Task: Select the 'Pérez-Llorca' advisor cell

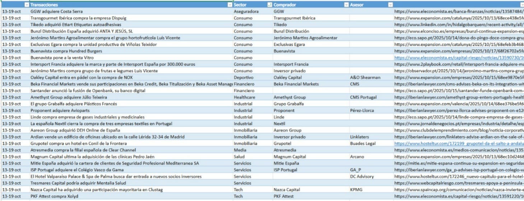Action: (x=371, y=110)
